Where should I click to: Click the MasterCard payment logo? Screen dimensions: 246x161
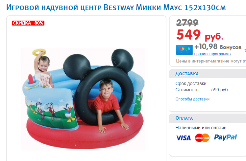202,138
